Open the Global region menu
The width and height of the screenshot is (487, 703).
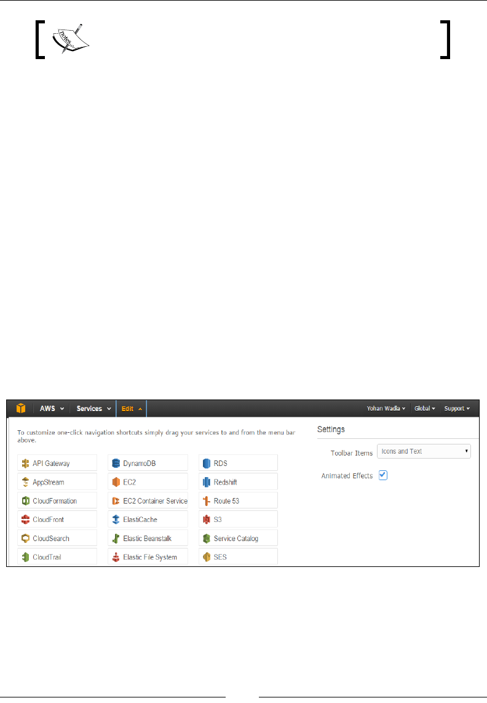tap(425, 408)
